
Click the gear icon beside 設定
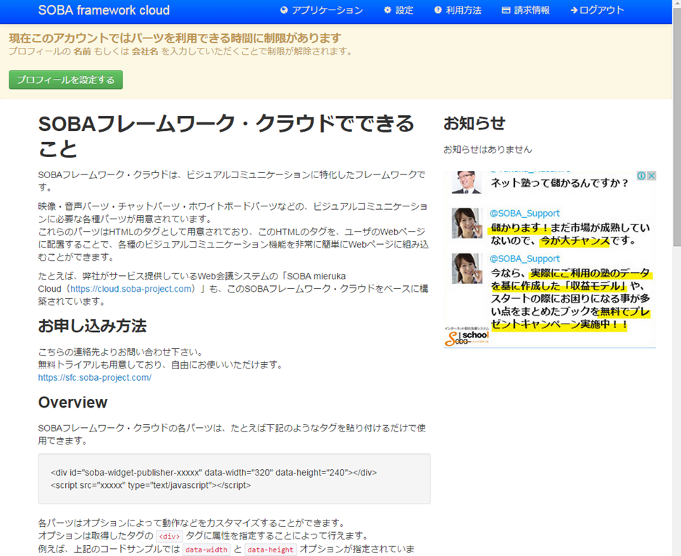tap(388, 10)
